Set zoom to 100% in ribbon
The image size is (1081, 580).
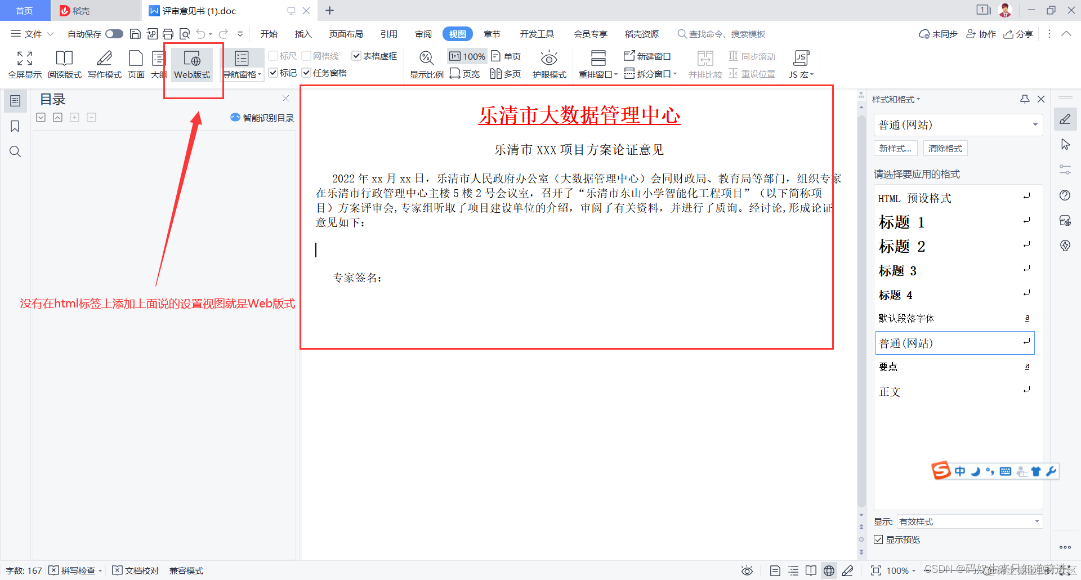pyautogui.click(x=467, y=56)
